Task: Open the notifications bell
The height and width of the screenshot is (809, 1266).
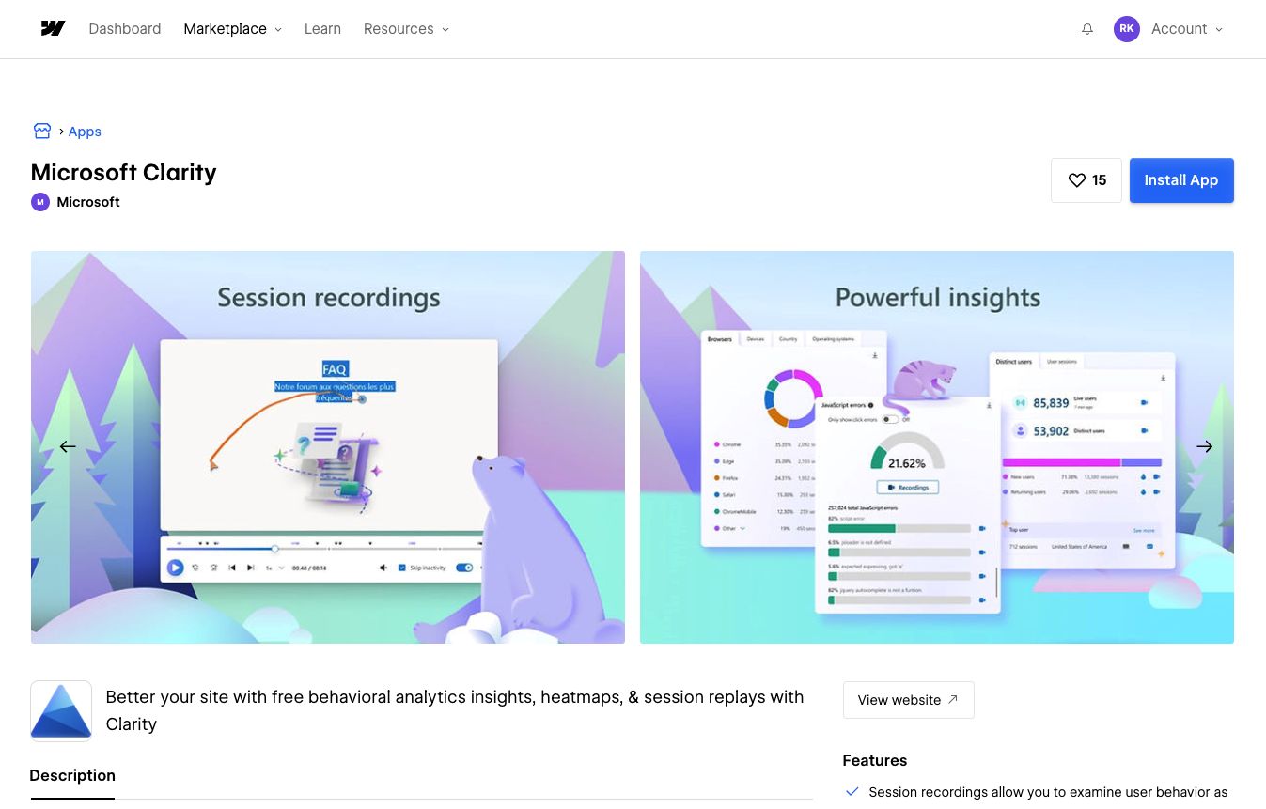Action: pyautogui.click(x=1087, y=29)
